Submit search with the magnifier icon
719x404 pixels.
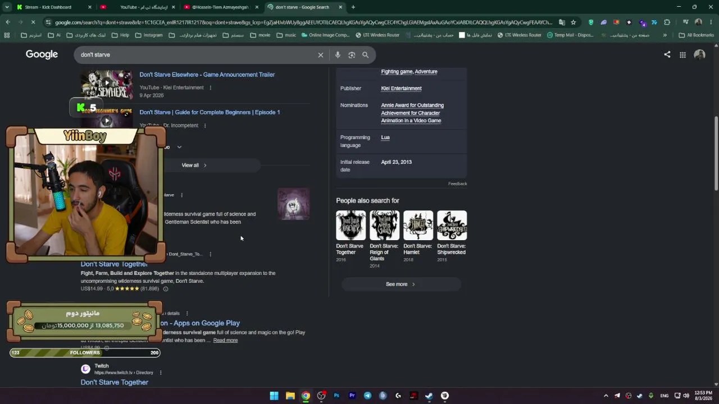tap(366, 55)
